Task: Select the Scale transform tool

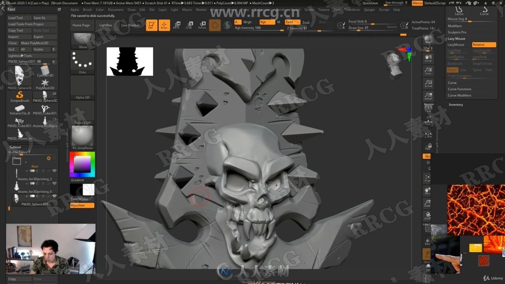Action: tap(189, 25)
